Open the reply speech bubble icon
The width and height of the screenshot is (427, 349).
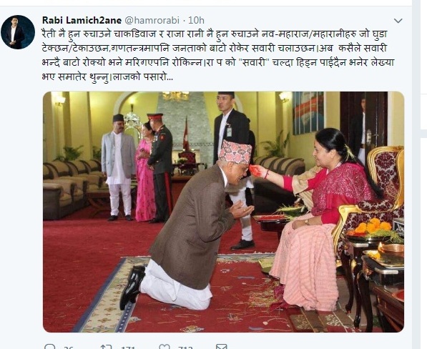pos(49,347)
